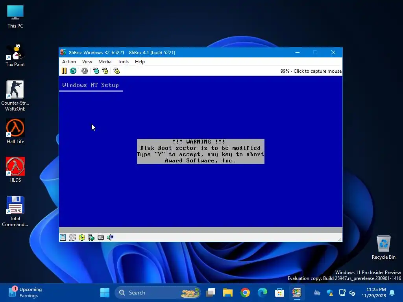Click the network tray icon
The width and height of the screenshot is (403, 302).
342,293
